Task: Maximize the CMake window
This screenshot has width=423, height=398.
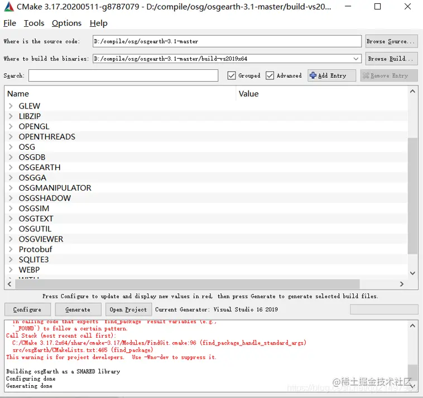Action: coord(378,7)
